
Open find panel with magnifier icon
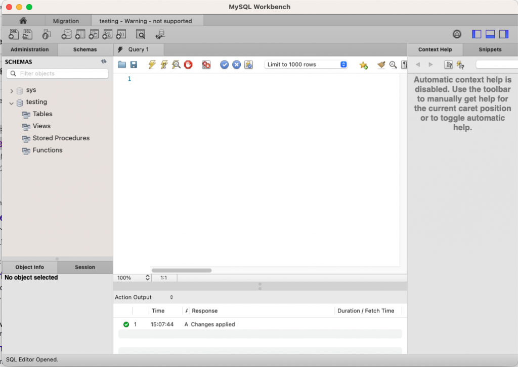point(393,65)
